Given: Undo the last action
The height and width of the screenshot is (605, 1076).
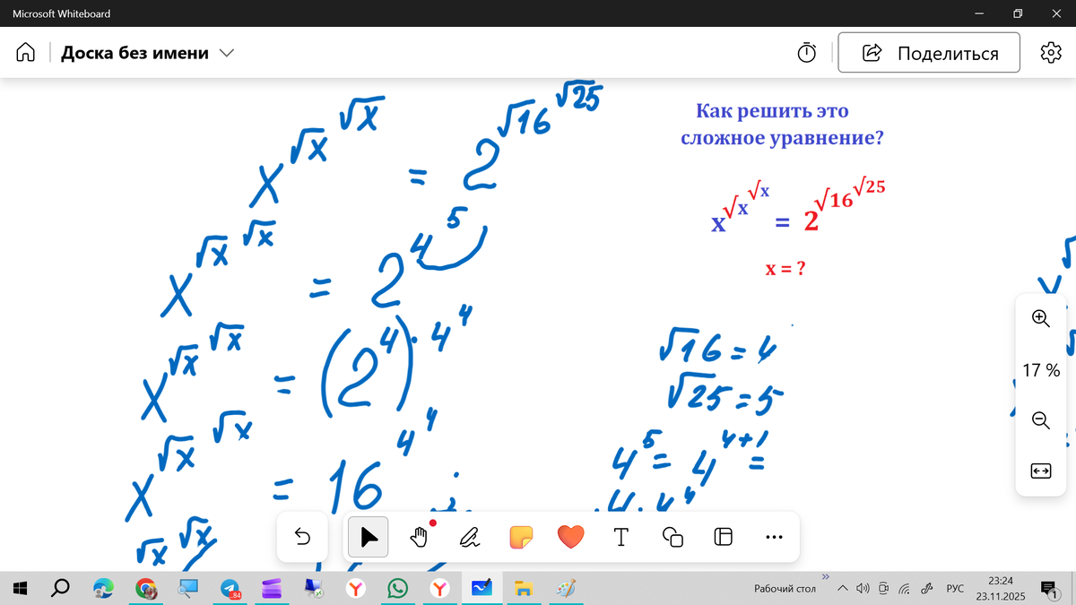Looking at the screenshot, I should (302, 537).
